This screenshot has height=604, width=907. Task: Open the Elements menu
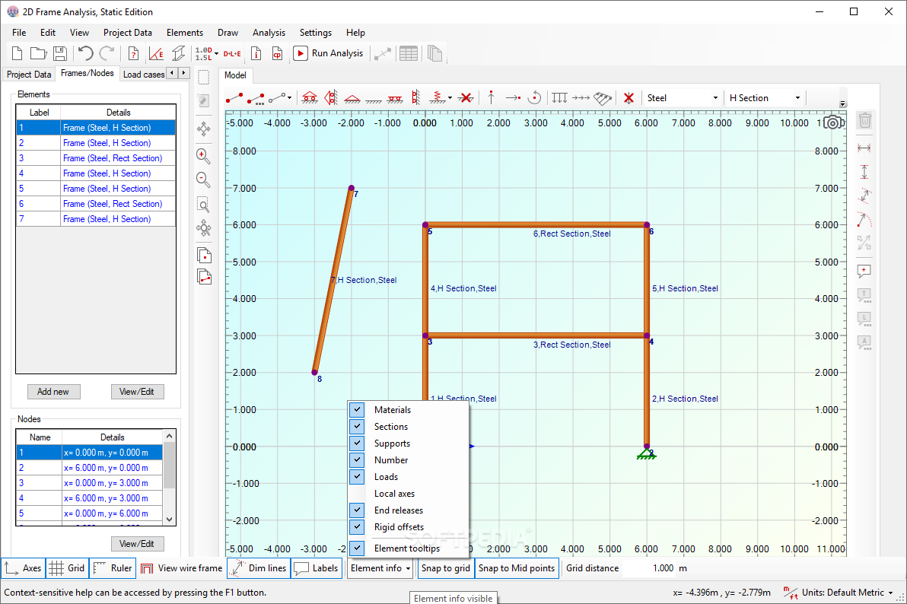click(x=185, y=33)
